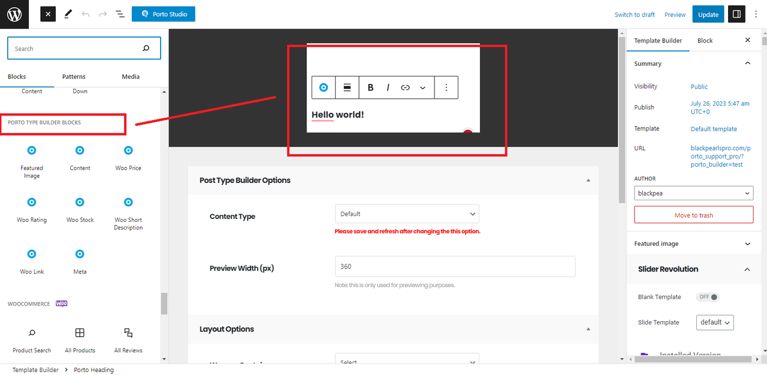Click the Preview Width 360 field
This screenshot has width=767, height=375.
(x=455, y=267)
